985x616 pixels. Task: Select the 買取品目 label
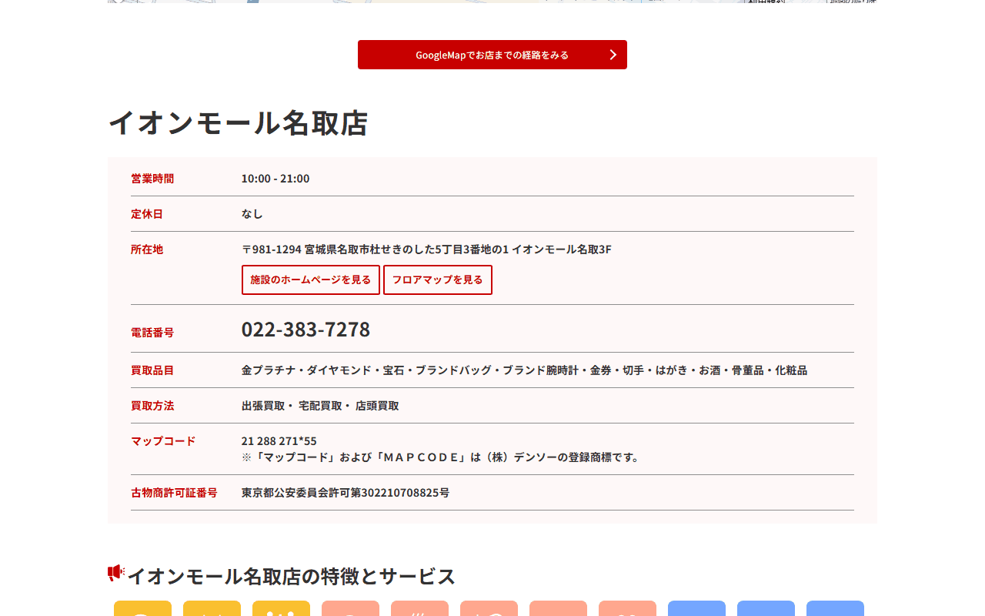(x=152, y=370)
